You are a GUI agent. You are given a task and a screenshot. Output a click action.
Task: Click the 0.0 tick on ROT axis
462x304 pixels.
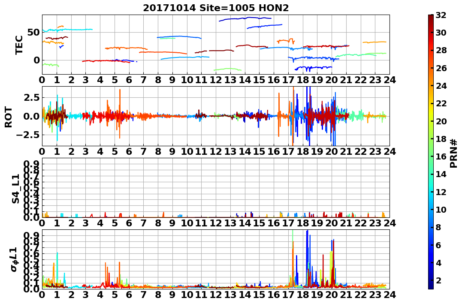click(x=33, y=116)
